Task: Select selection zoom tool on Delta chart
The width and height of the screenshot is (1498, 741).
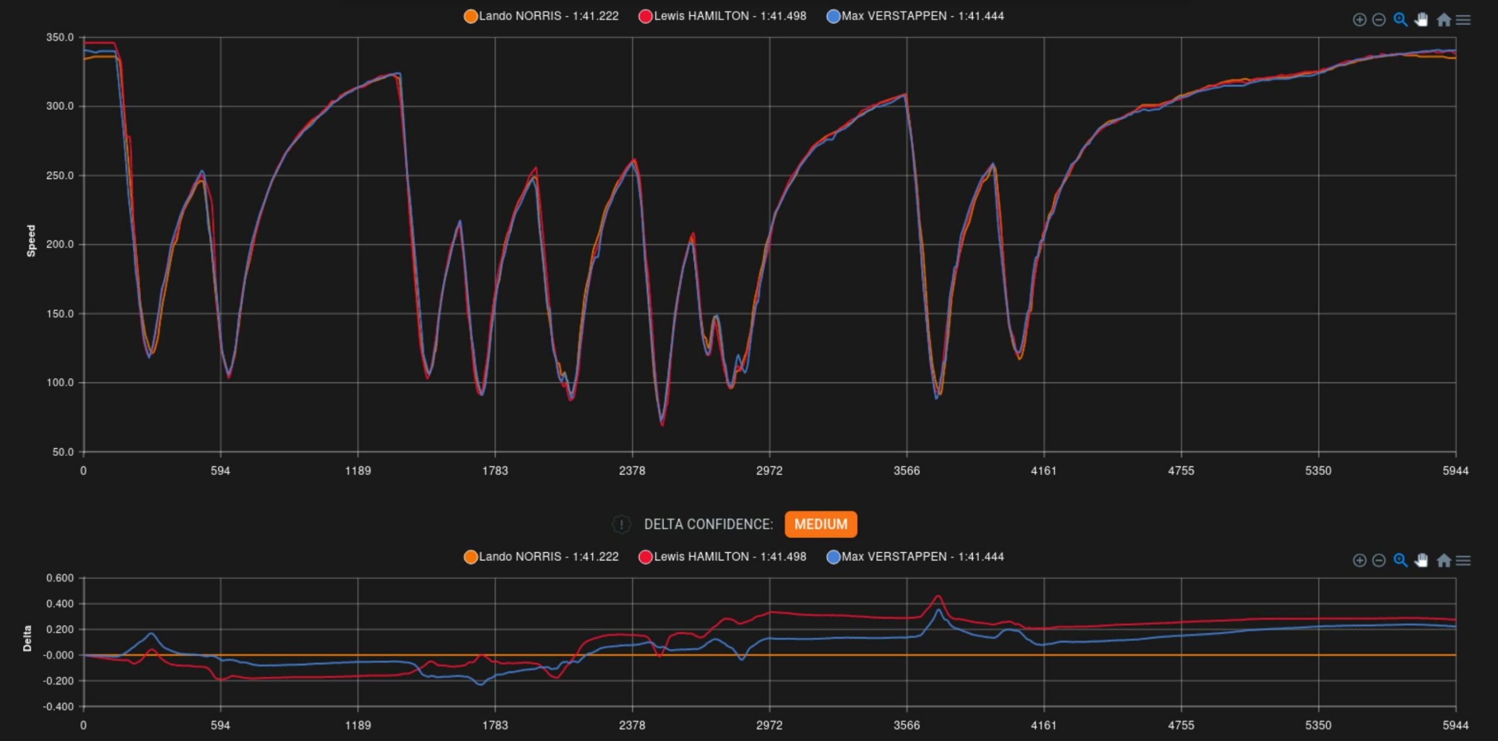Action: tap(1400, 560)
